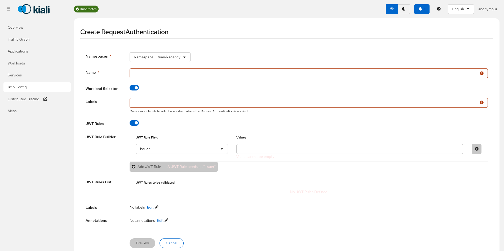Open the English language dropdown

point(461,9)
